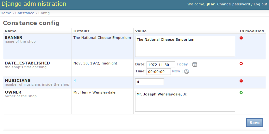Open the calendar picker icon
This screenshot has height=134, width=269.
coord(195,64)
